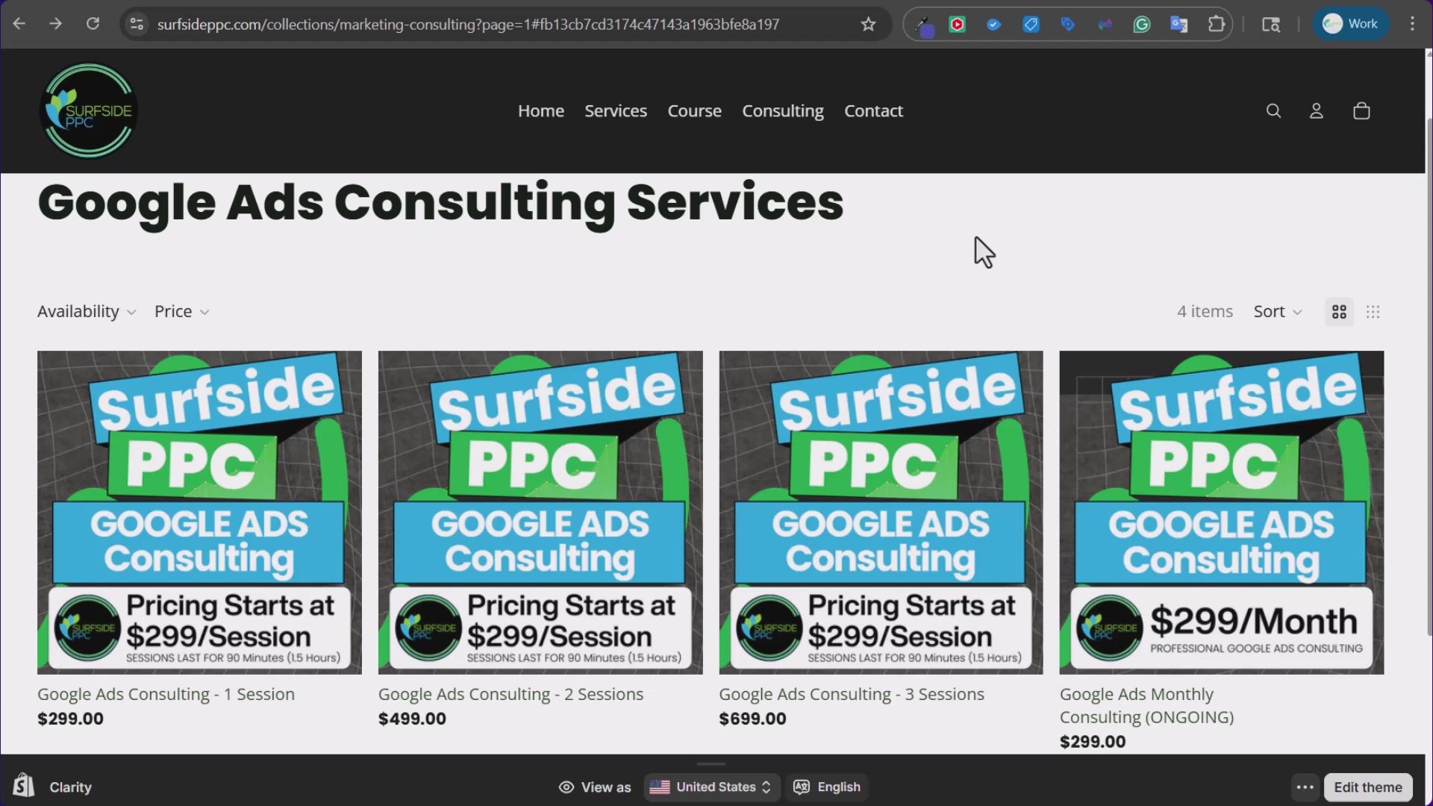
Task: Toggle the View as preview eye
Action: click(x=566, y=787)
